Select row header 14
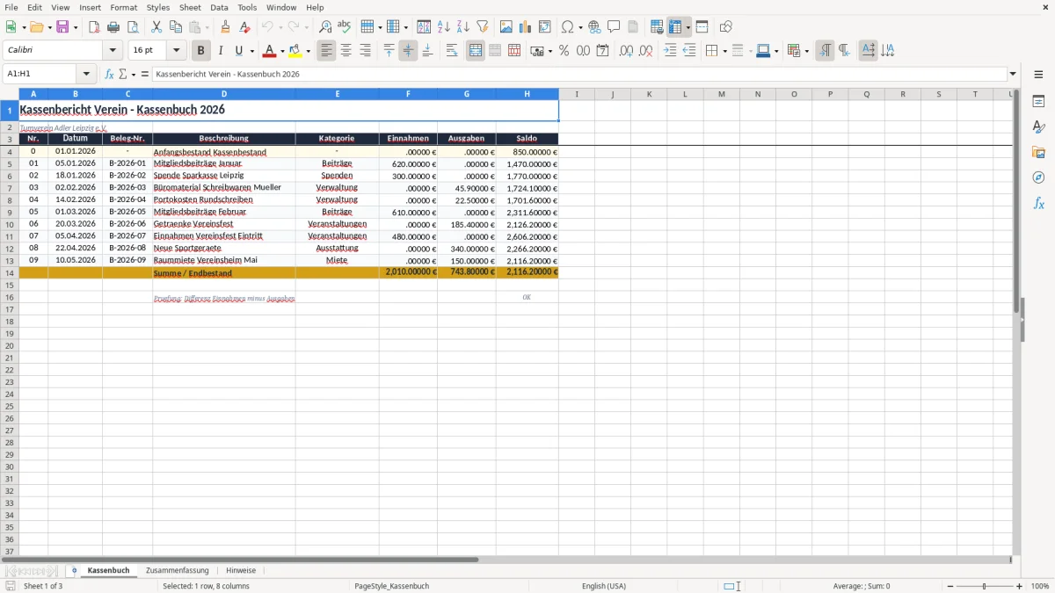This screenshot has width=1055, height=593. pyautogui.click(x=10, y=273)
